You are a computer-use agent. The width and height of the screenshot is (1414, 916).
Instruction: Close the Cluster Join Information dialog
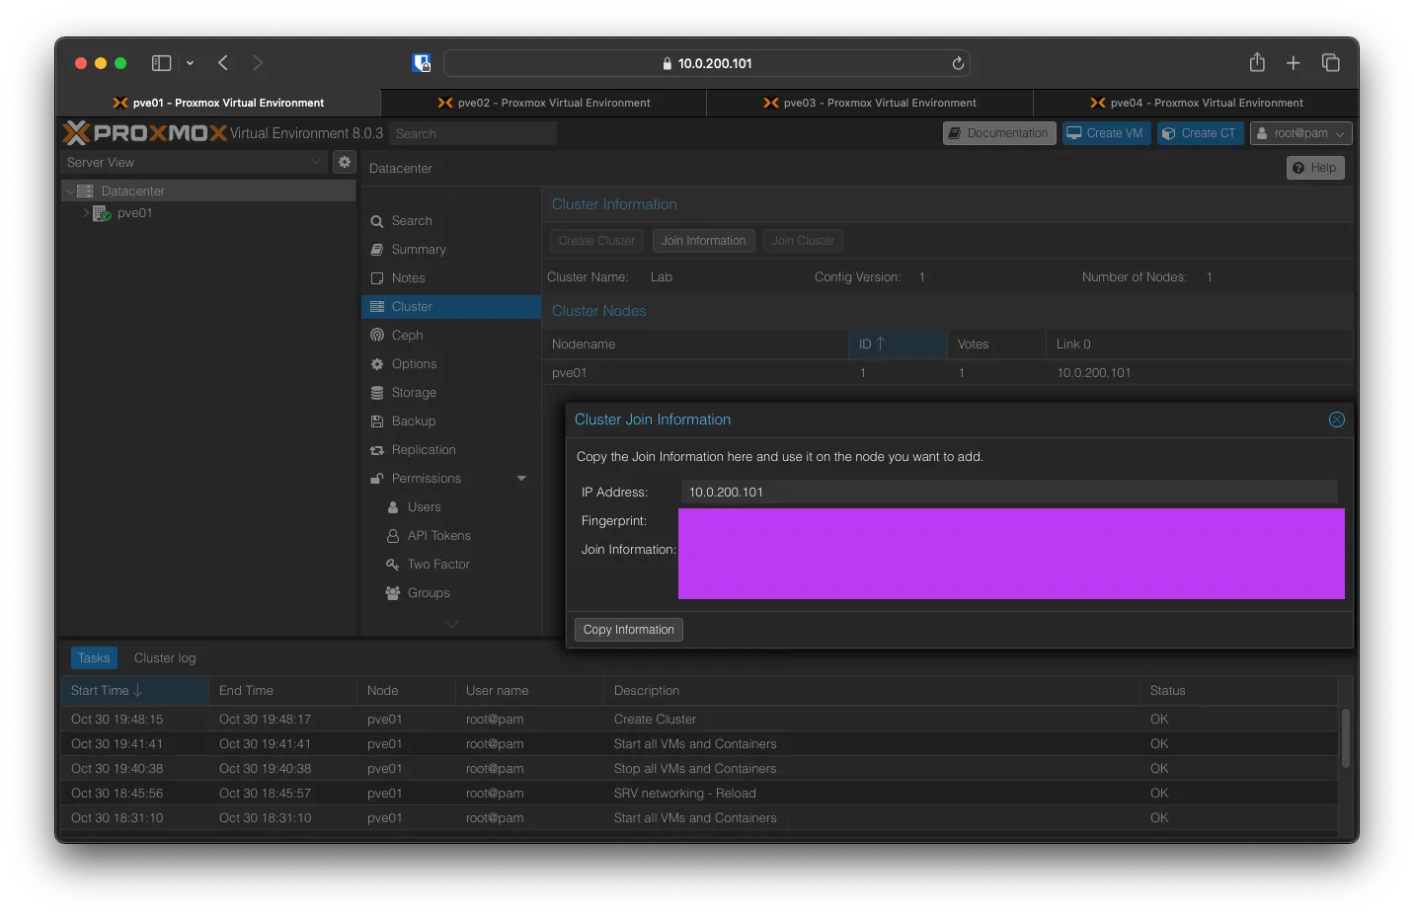tap(1337, 420)
